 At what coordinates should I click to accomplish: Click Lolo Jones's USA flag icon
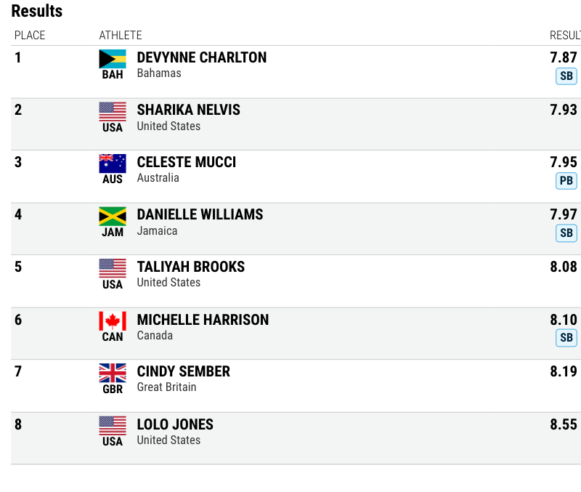click(113, 426)
